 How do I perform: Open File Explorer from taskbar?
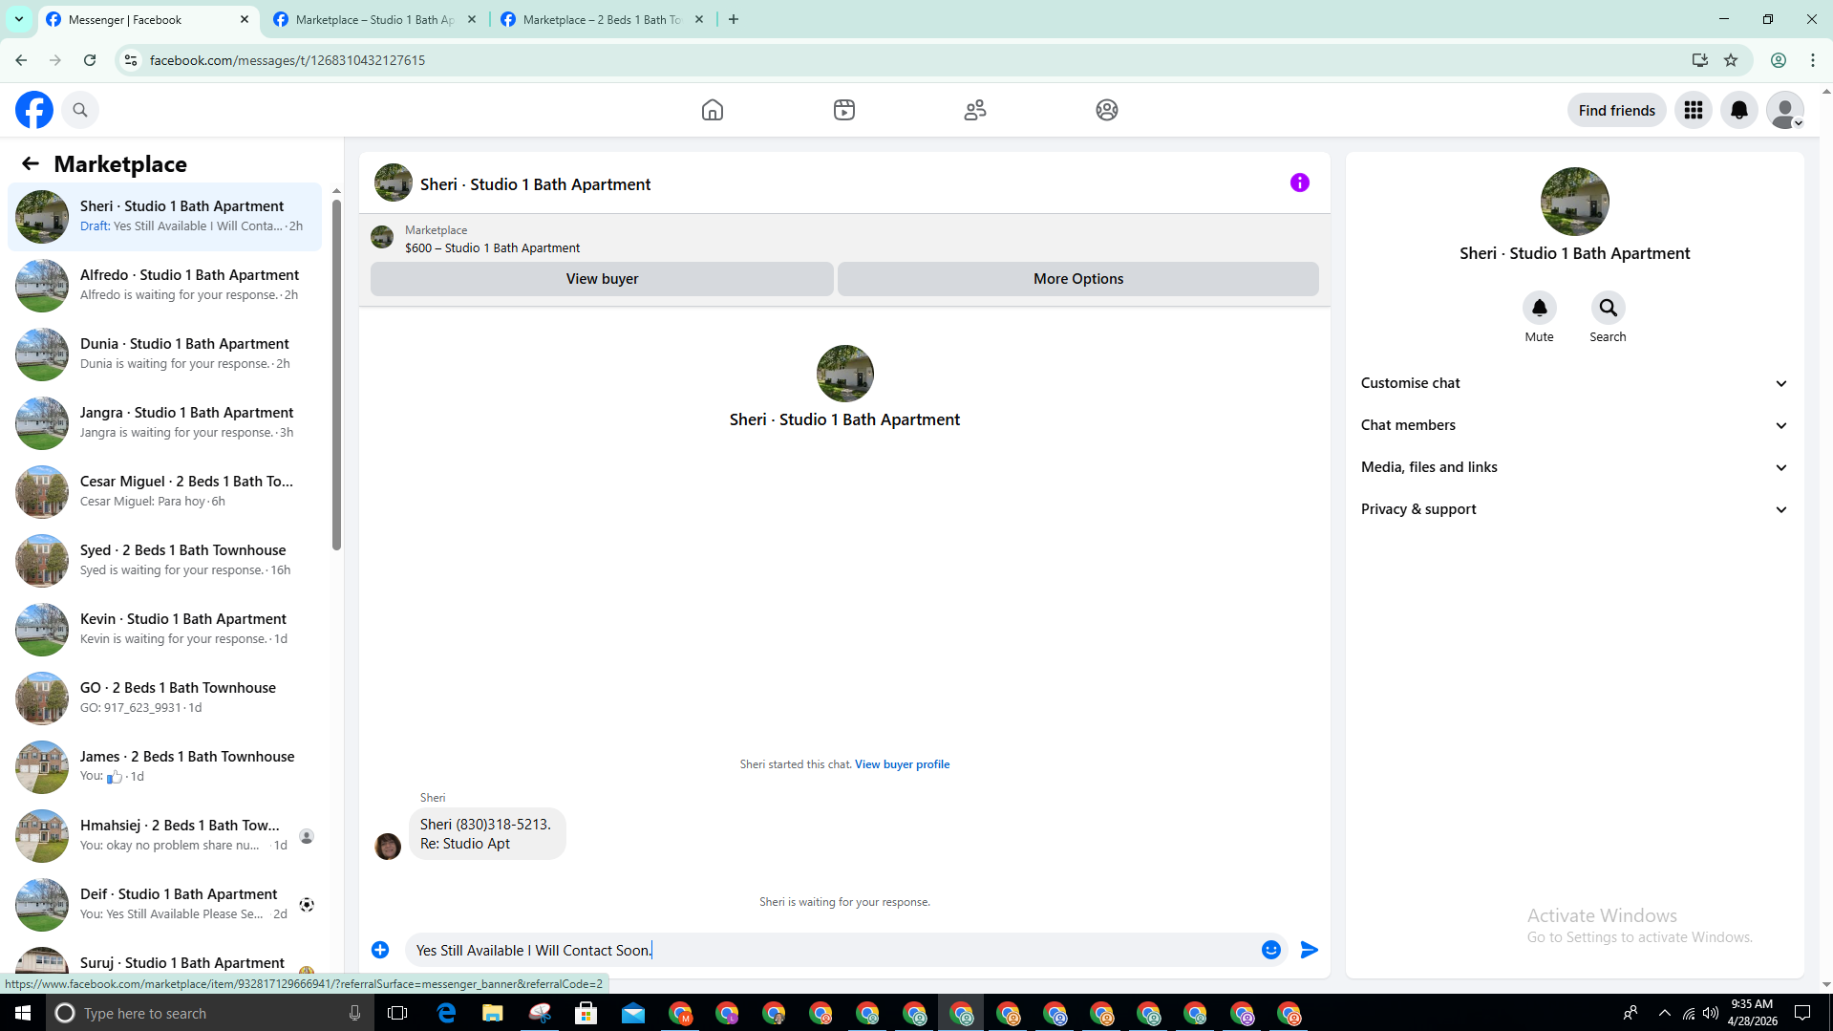493,1013
